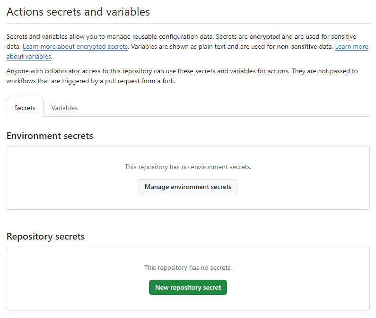Click the Manage environment secrets button
Screen dimensions: 376x318
pyautogui.click(x=188, y=187)
